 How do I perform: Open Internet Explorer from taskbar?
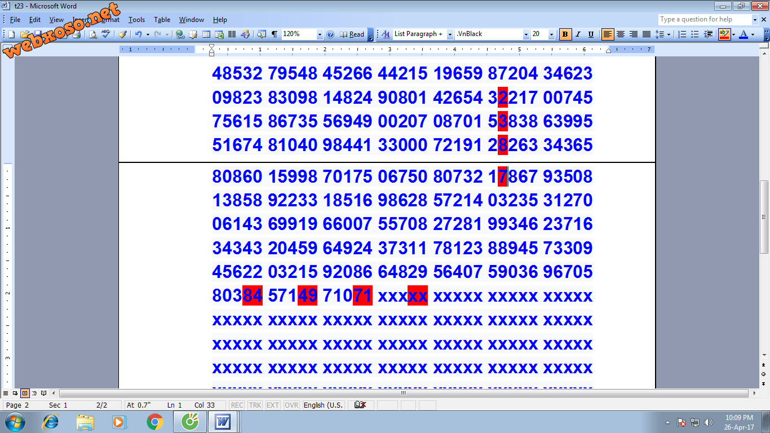click(51, 422)
